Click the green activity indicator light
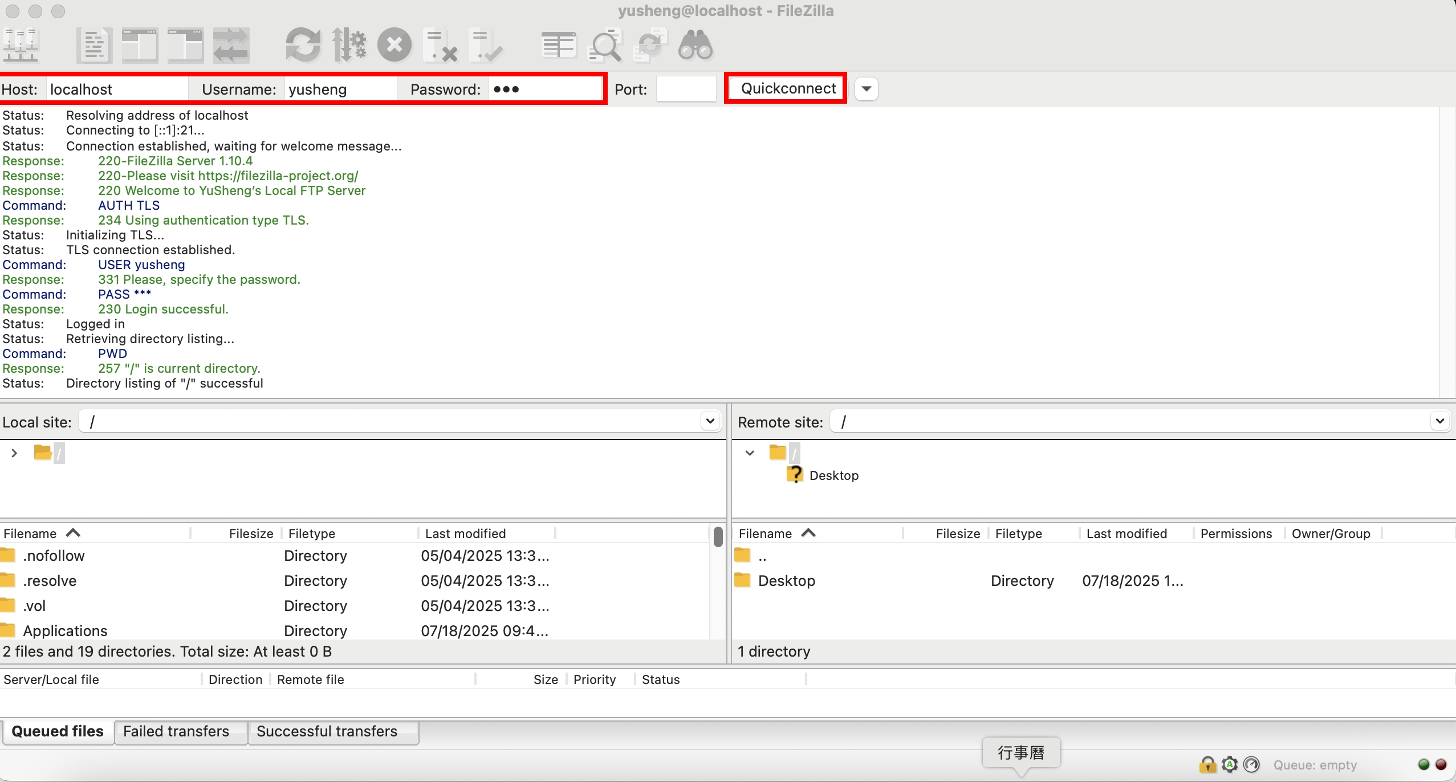The image size is (1456, 782). point(1424,764)
